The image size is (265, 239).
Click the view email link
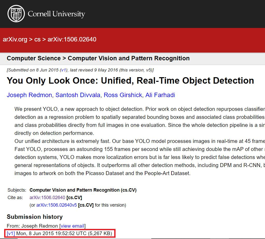point(73,226)
